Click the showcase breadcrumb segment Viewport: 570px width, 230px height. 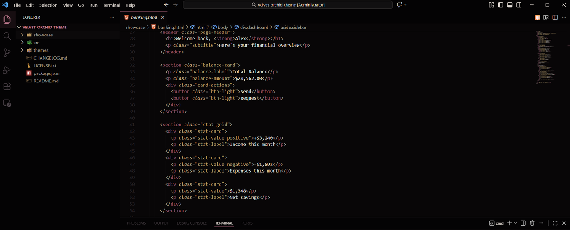pyautogui.click(x=135, y=27)
